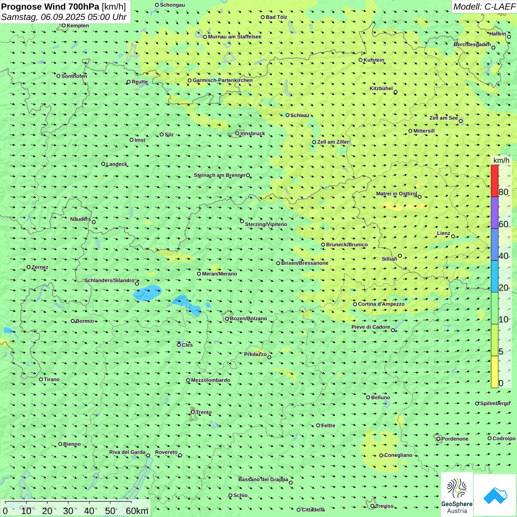Screen dimensions: 517x517
Task: Click the '60km' scale bar label
Action: coord(137,511)
